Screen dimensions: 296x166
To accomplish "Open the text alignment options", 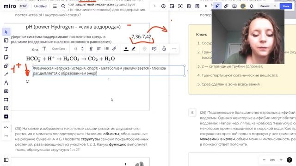I will pos(99,49).
